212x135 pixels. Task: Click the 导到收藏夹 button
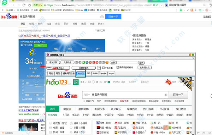pyautogui.click(x=83, y=68)
